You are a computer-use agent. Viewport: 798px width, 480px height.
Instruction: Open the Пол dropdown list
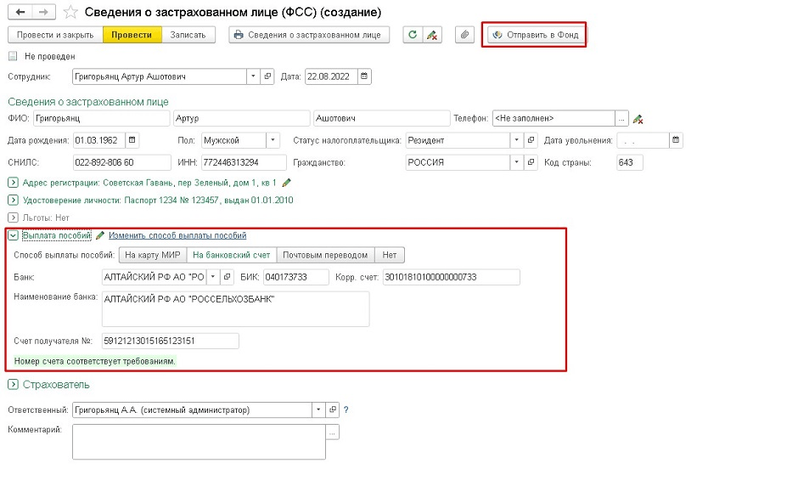click(273, 140)
